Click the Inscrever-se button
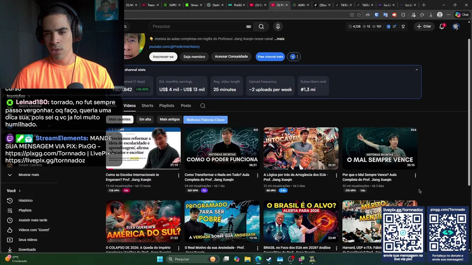Screen dimensions: 472x265 tap(163, 57)
